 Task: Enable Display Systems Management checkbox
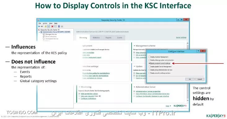click(x=150, y=57)
